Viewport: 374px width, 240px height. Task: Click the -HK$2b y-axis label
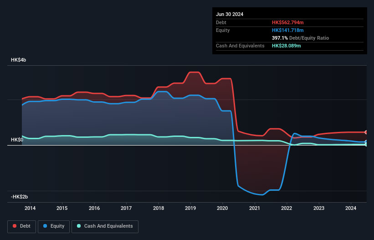click(19, 197)
